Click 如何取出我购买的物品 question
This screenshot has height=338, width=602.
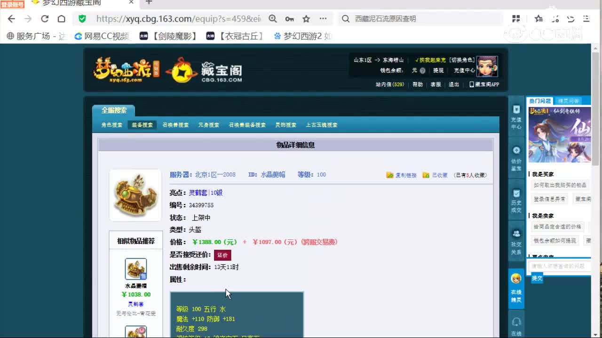coord(560,185)
